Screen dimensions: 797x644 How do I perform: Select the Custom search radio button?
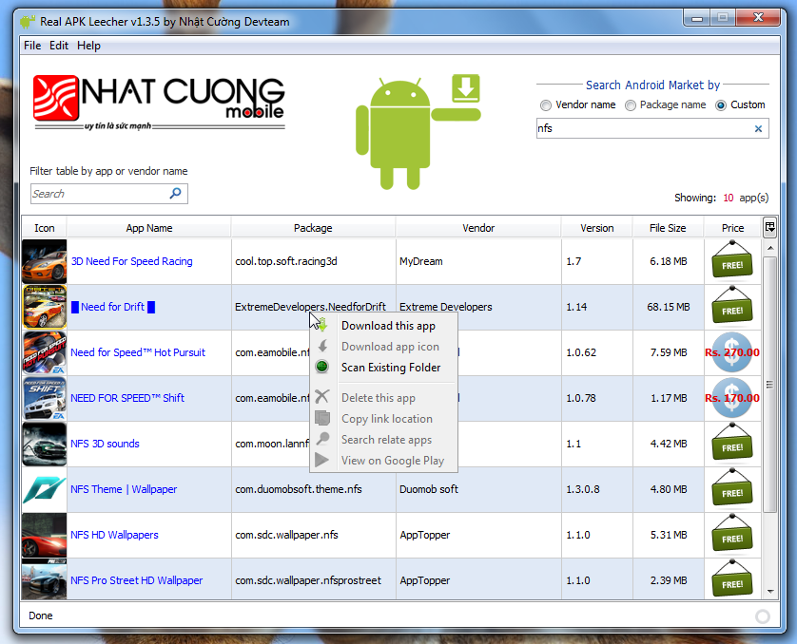[x=721, y=105]
